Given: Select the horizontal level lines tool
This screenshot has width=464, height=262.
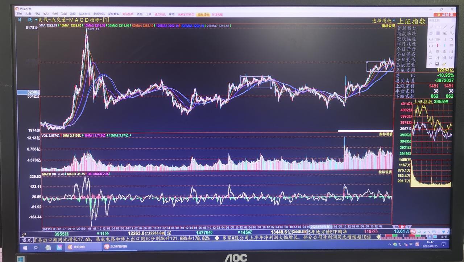Looking at the screenshot, I should click(452, 46).
